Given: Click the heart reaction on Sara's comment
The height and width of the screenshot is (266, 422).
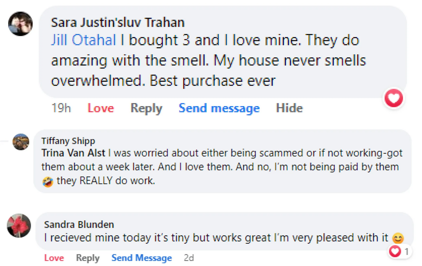Looking at the screenshot, I should coord(394,98).
